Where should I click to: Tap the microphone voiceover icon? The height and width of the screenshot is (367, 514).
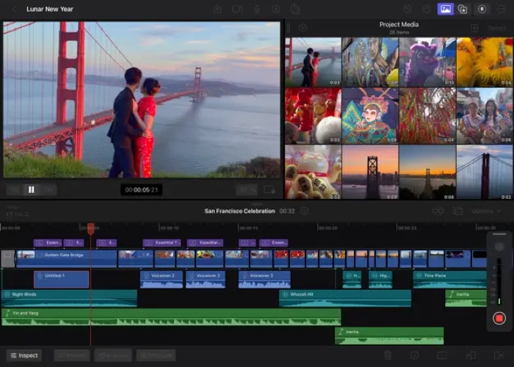[257, 9]
